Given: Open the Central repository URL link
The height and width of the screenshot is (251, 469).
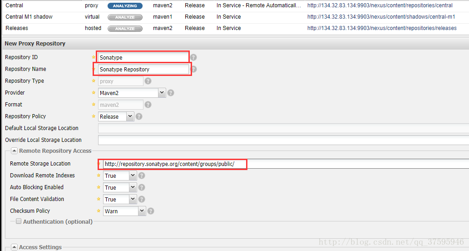Looking at the screenshot, I should click(x=380, y=5).
